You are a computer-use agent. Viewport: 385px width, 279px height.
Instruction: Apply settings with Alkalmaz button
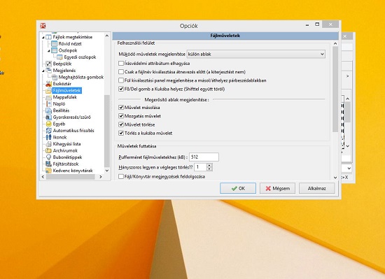(x=316, y=188)
